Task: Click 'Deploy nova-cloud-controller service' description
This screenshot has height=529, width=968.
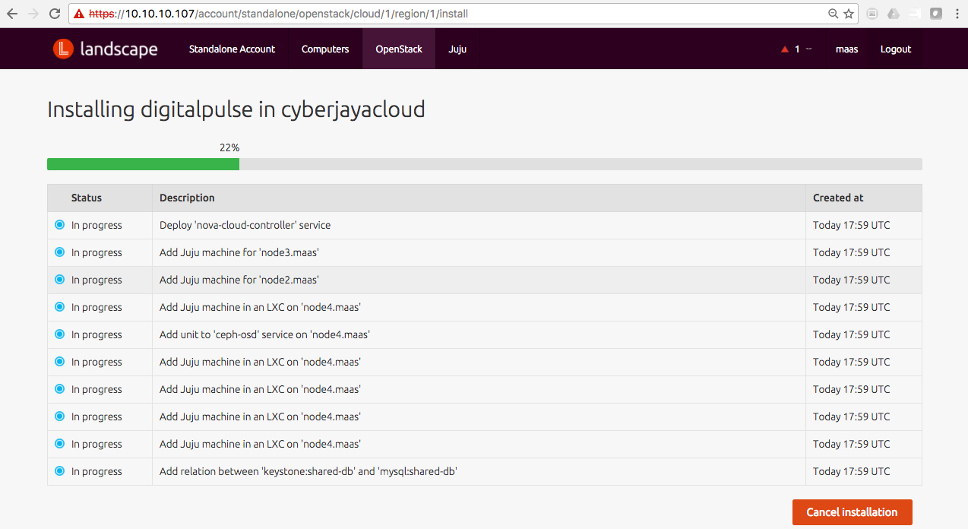Action: coord(245,225)
